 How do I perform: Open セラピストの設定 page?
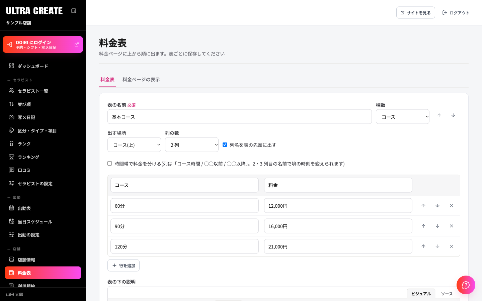[x=43, y=184]
